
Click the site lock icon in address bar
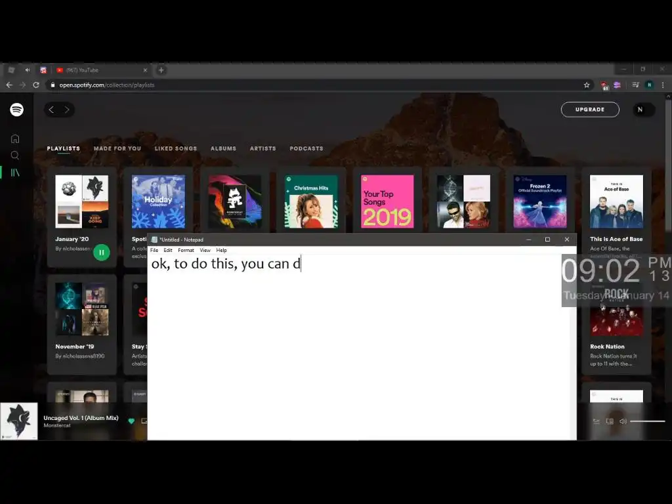pyautogui.click(x=52, y=85)
